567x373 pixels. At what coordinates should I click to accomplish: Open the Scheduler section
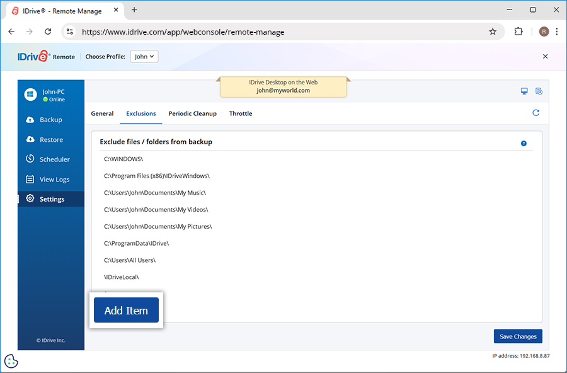coord(51,159)
